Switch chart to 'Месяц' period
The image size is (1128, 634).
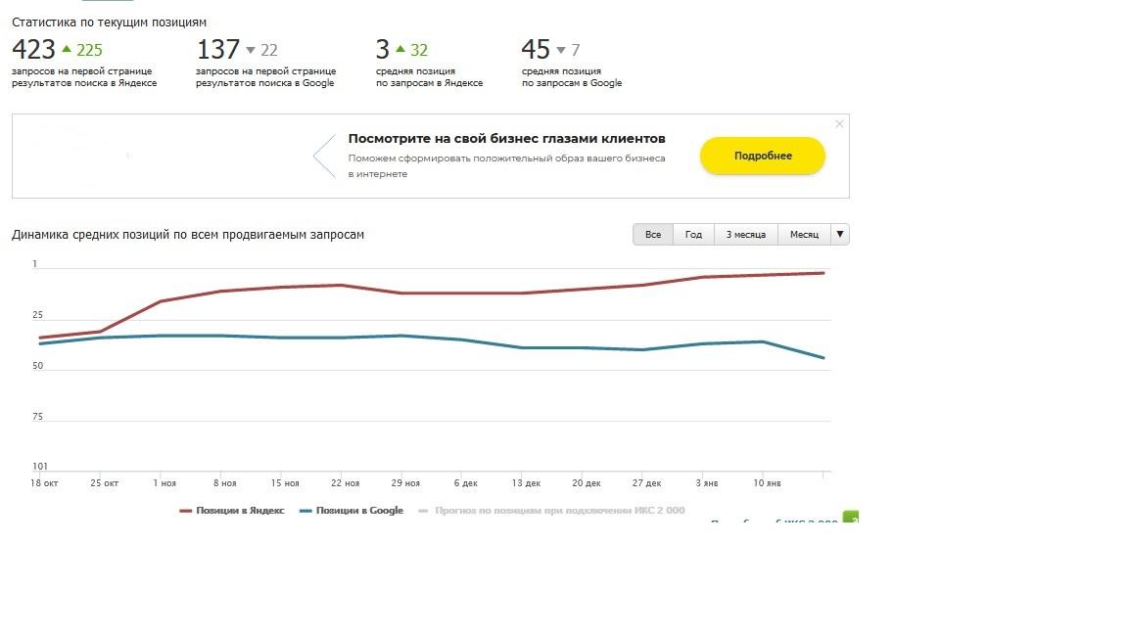click(x=804, y=235)
